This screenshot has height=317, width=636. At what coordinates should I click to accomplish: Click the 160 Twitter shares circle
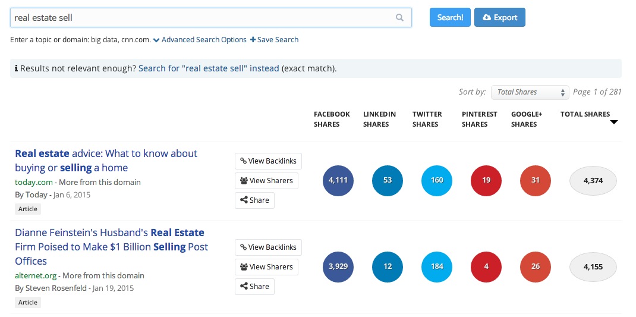[x=437, y=181]
